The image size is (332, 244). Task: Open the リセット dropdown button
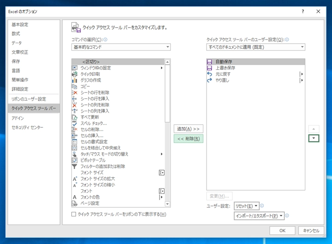click(x=246, y=206)
